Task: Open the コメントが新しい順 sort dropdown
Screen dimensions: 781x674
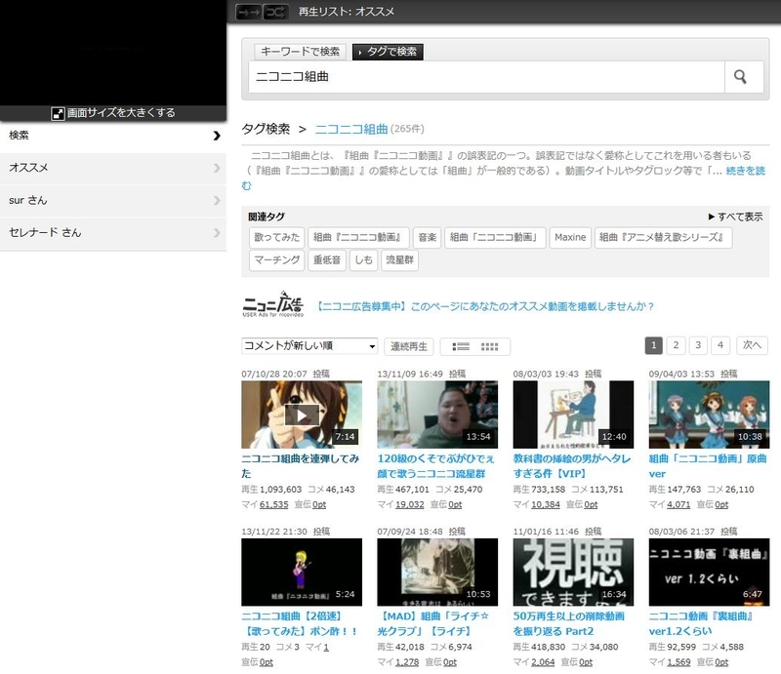Action: click(x=309, y=346)
